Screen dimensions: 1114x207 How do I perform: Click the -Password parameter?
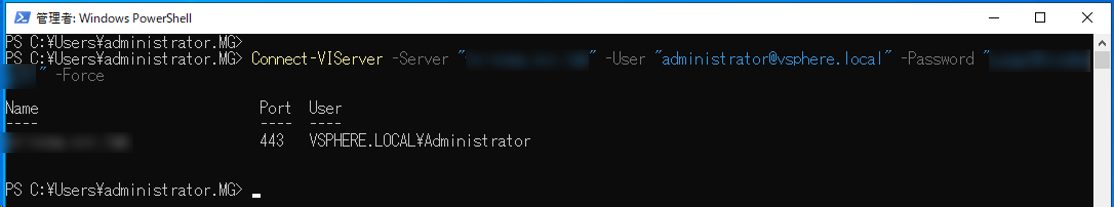click(x=937, y=59)
